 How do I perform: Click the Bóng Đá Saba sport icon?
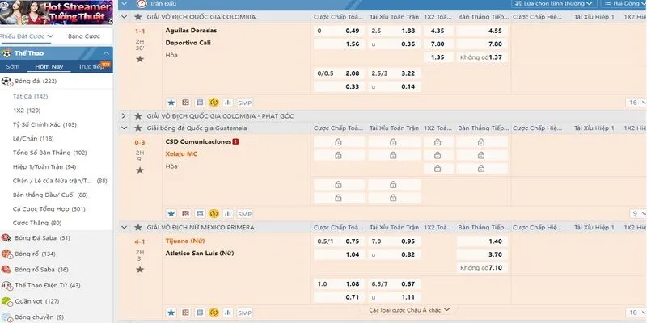pos(6,237)
